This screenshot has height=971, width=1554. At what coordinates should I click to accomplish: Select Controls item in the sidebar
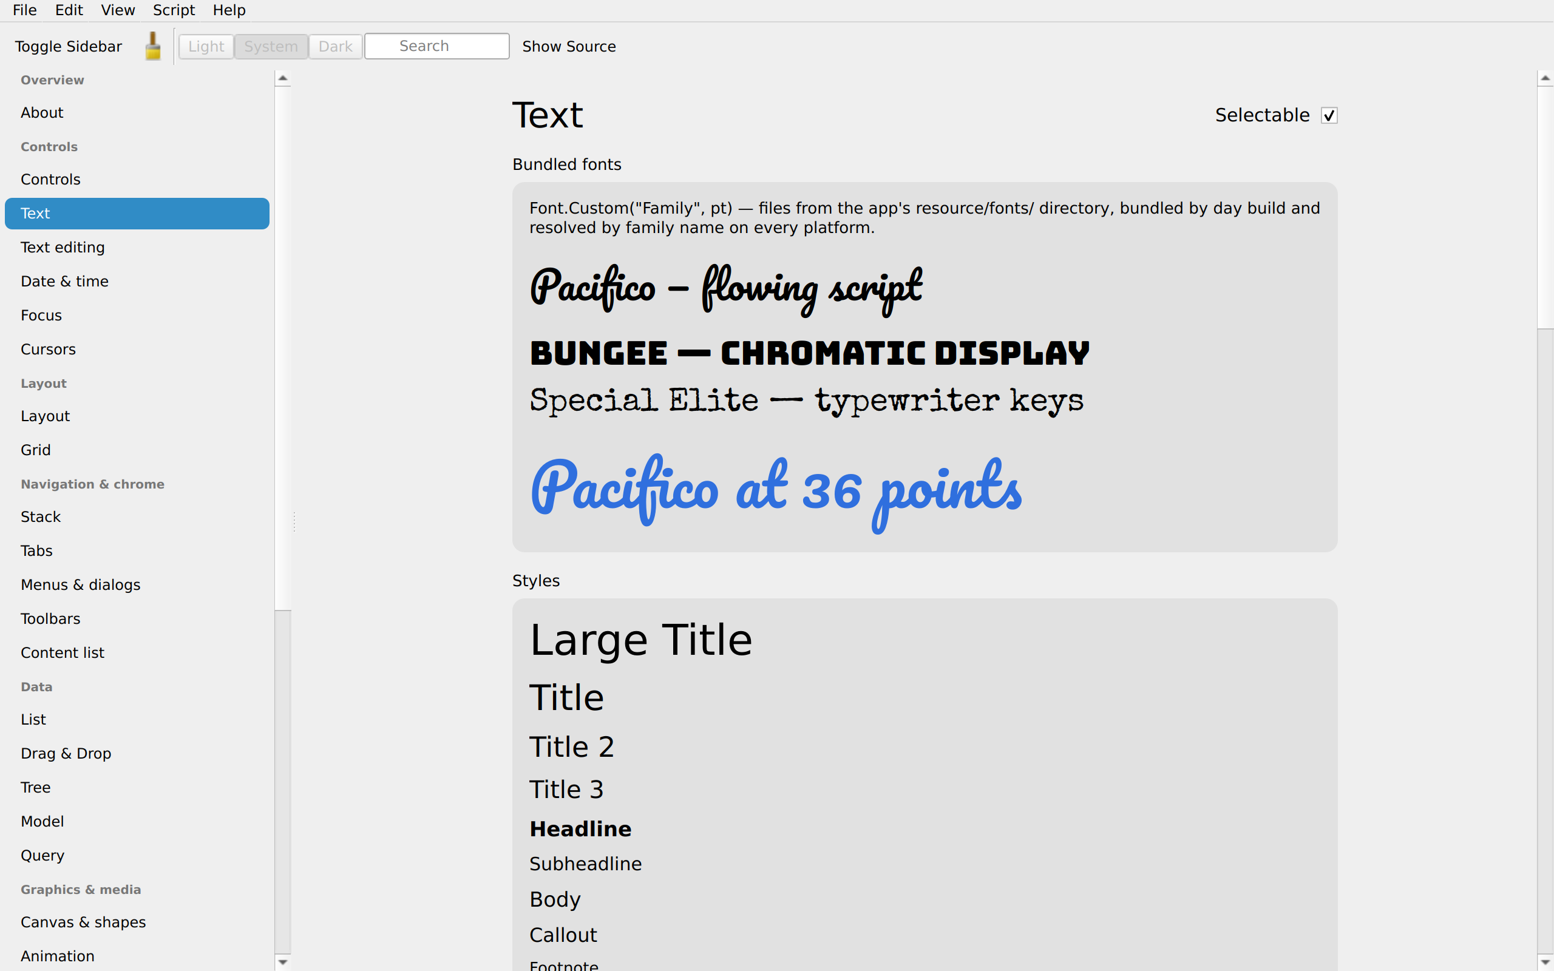point(137,180)
